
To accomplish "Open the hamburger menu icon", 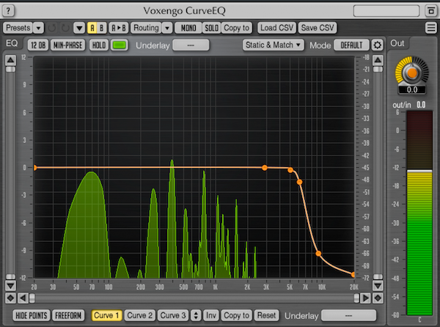I will tap(431, 28).
